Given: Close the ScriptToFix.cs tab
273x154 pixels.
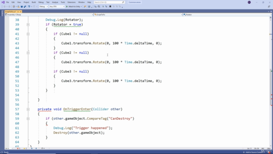Looking at the screenshot, I should pos(20,12).
